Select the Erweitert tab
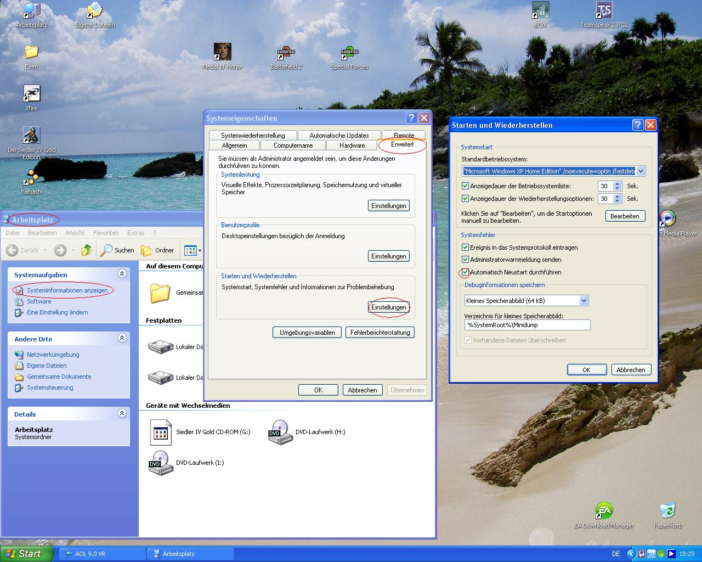702x562 pixels. (x=402, y=144)
